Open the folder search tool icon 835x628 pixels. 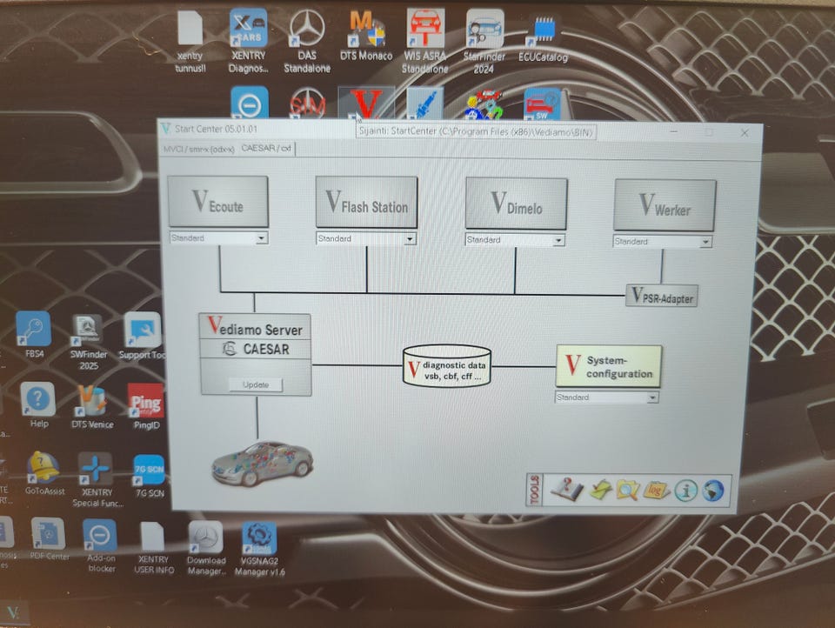(x=627, y=490)
